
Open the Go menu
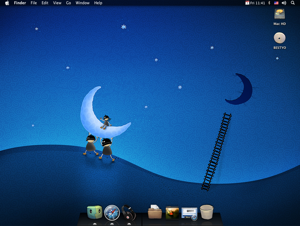(68, 3)
